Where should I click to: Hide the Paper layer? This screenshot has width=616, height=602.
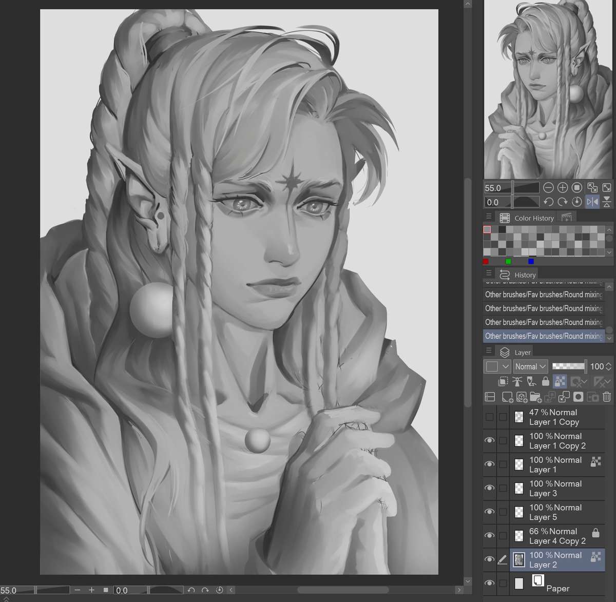click(x=489, y=583)
